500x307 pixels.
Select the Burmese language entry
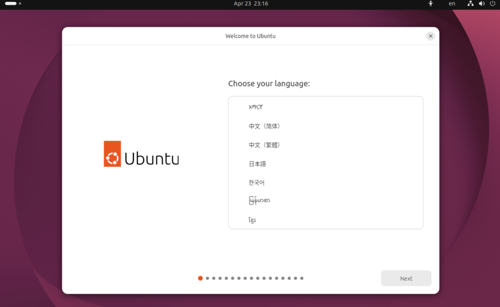click(x=259, y=201)
